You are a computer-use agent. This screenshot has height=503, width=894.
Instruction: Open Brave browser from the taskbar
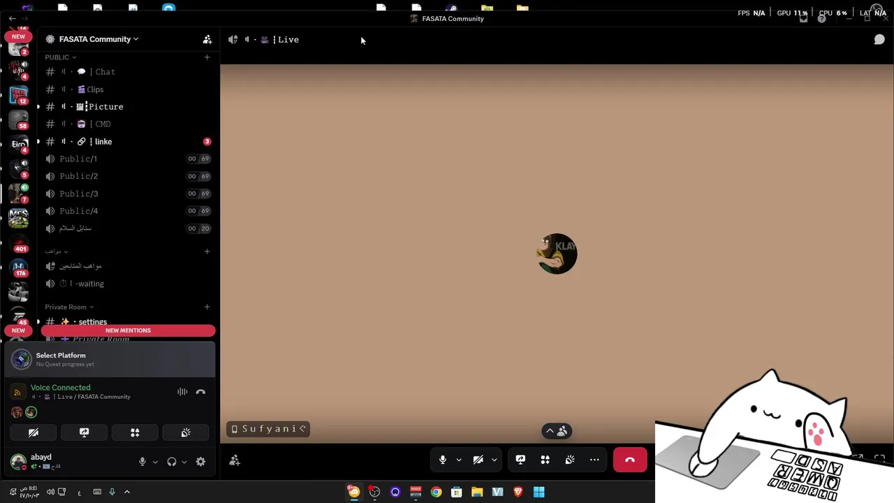(x=518, y=492)
